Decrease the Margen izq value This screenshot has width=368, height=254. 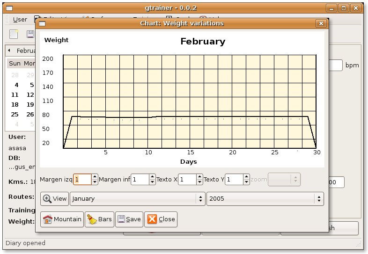click(95, 182)
